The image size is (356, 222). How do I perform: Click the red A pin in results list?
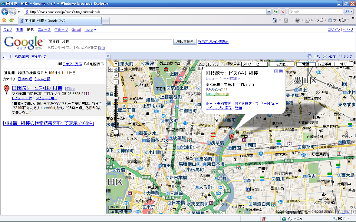[x=7, y=90]
